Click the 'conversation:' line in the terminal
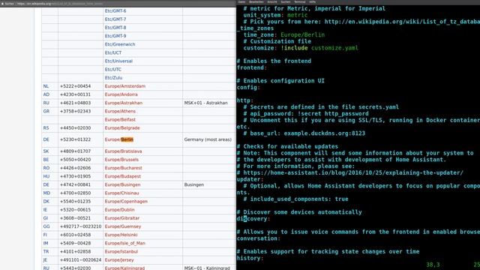The height and width of the screenshot is (270, 480). click(259, 238)
